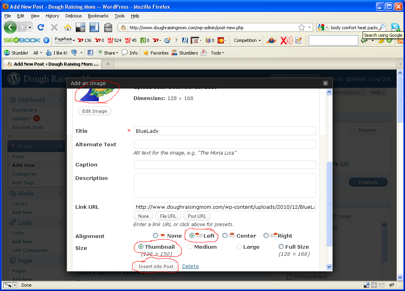Click the thumbs down icon
Image resolution: width=405 pixels, height=291 pixels.
tap(74, 53)
